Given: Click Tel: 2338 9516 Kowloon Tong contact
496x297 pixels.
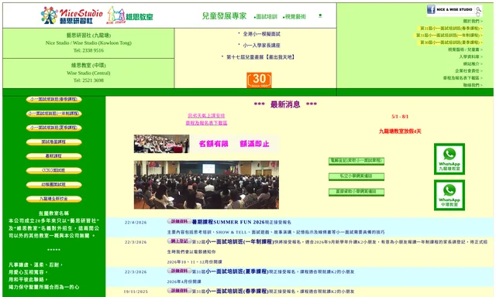Looking at the screenshot, I should click(88, 50).
